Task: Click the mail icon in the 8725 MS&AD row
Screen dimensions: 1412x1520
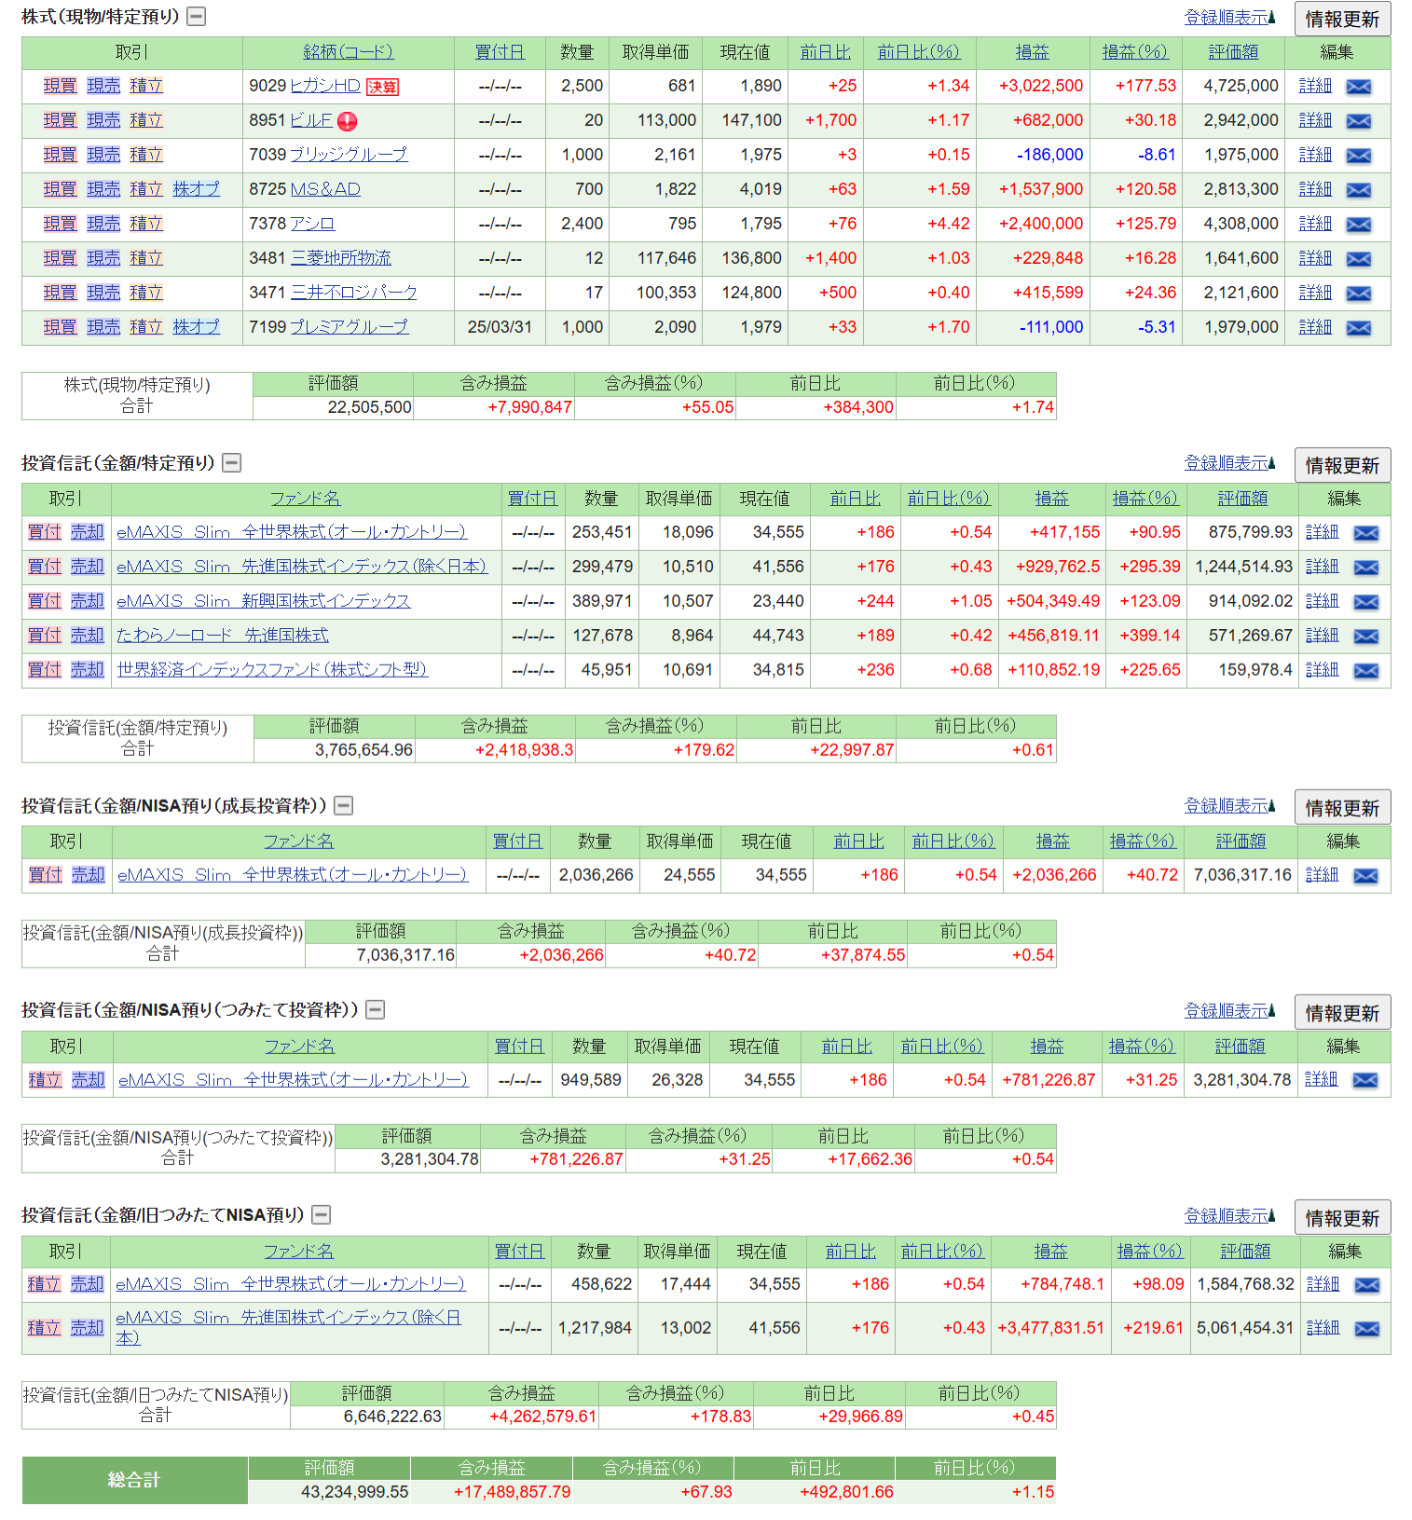Action: (x=1358, y=190)
